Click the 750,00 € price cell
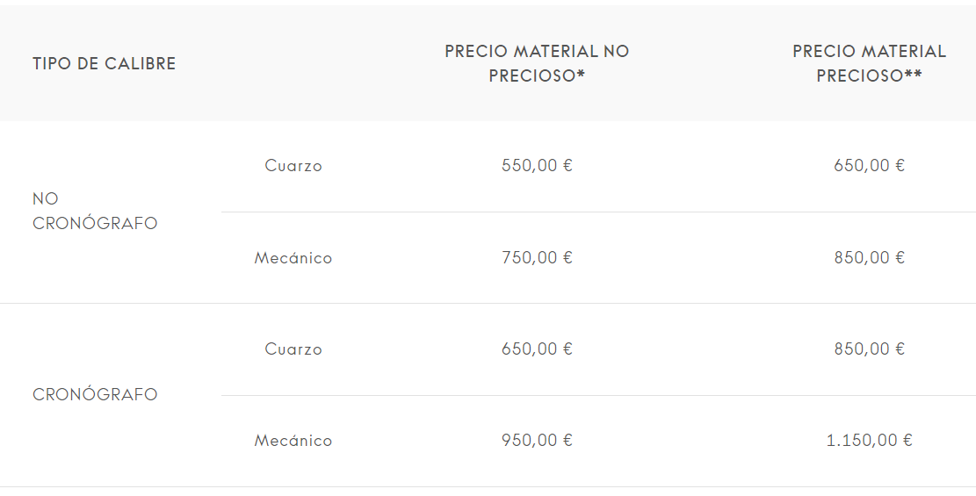 pyautogui.click(x=537, y=258)
